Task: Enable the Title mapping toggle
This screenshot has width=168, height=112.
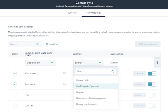Action: click(152, 95)
